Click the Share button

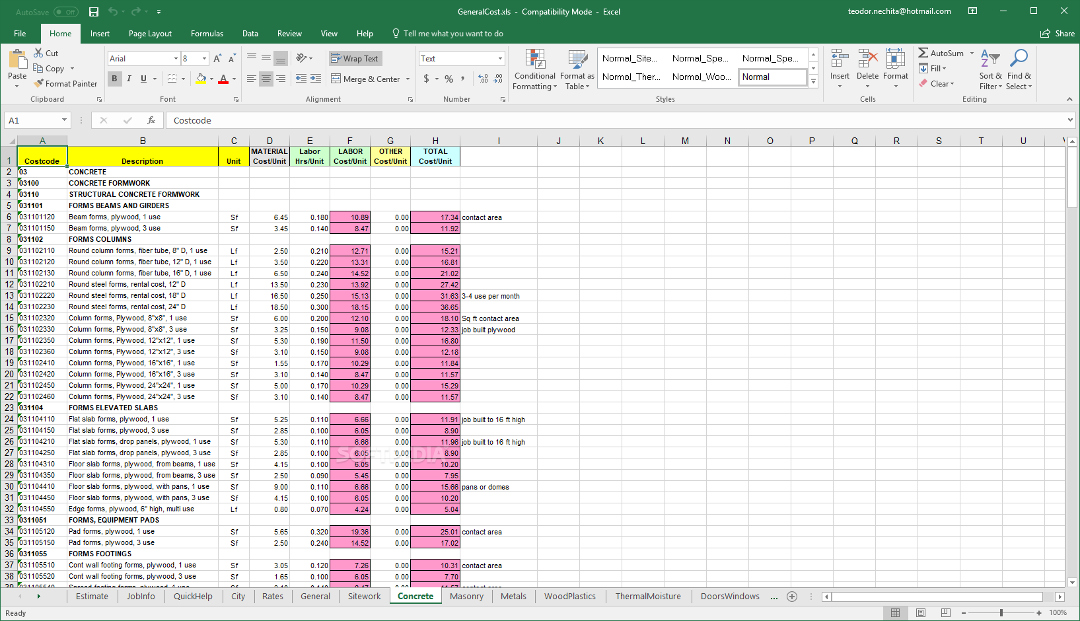tap(1057, 34)
